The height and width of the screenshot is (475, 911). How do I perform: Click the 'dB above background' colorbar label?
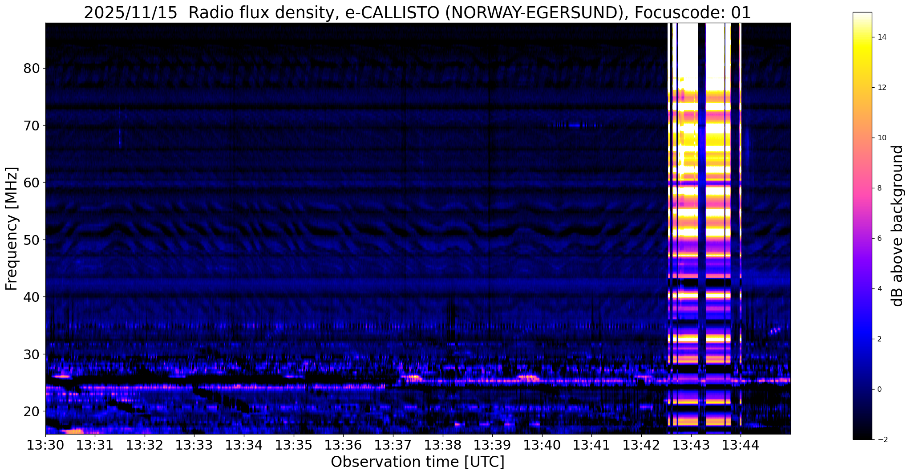898,226
